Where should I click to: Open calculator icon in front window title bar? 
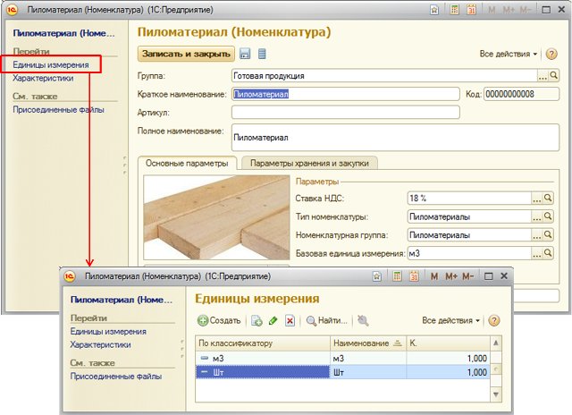pos(397,276)
